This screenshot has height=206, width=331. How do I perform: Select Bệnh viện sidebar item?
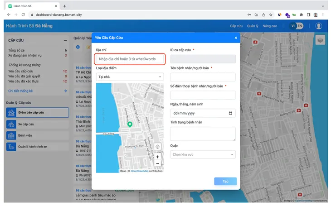tap(38, 135)
